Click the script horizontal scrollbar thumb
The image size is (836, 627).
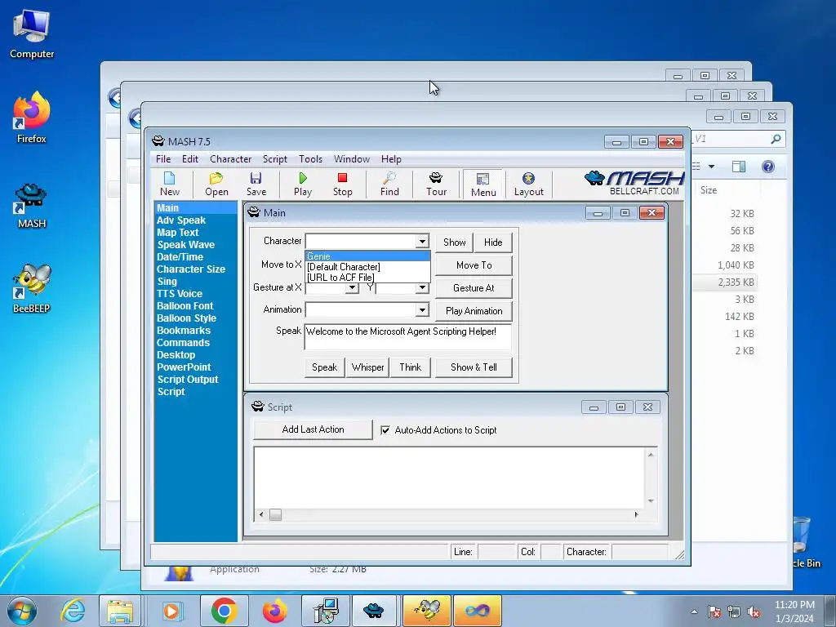[x=275, y=514]
